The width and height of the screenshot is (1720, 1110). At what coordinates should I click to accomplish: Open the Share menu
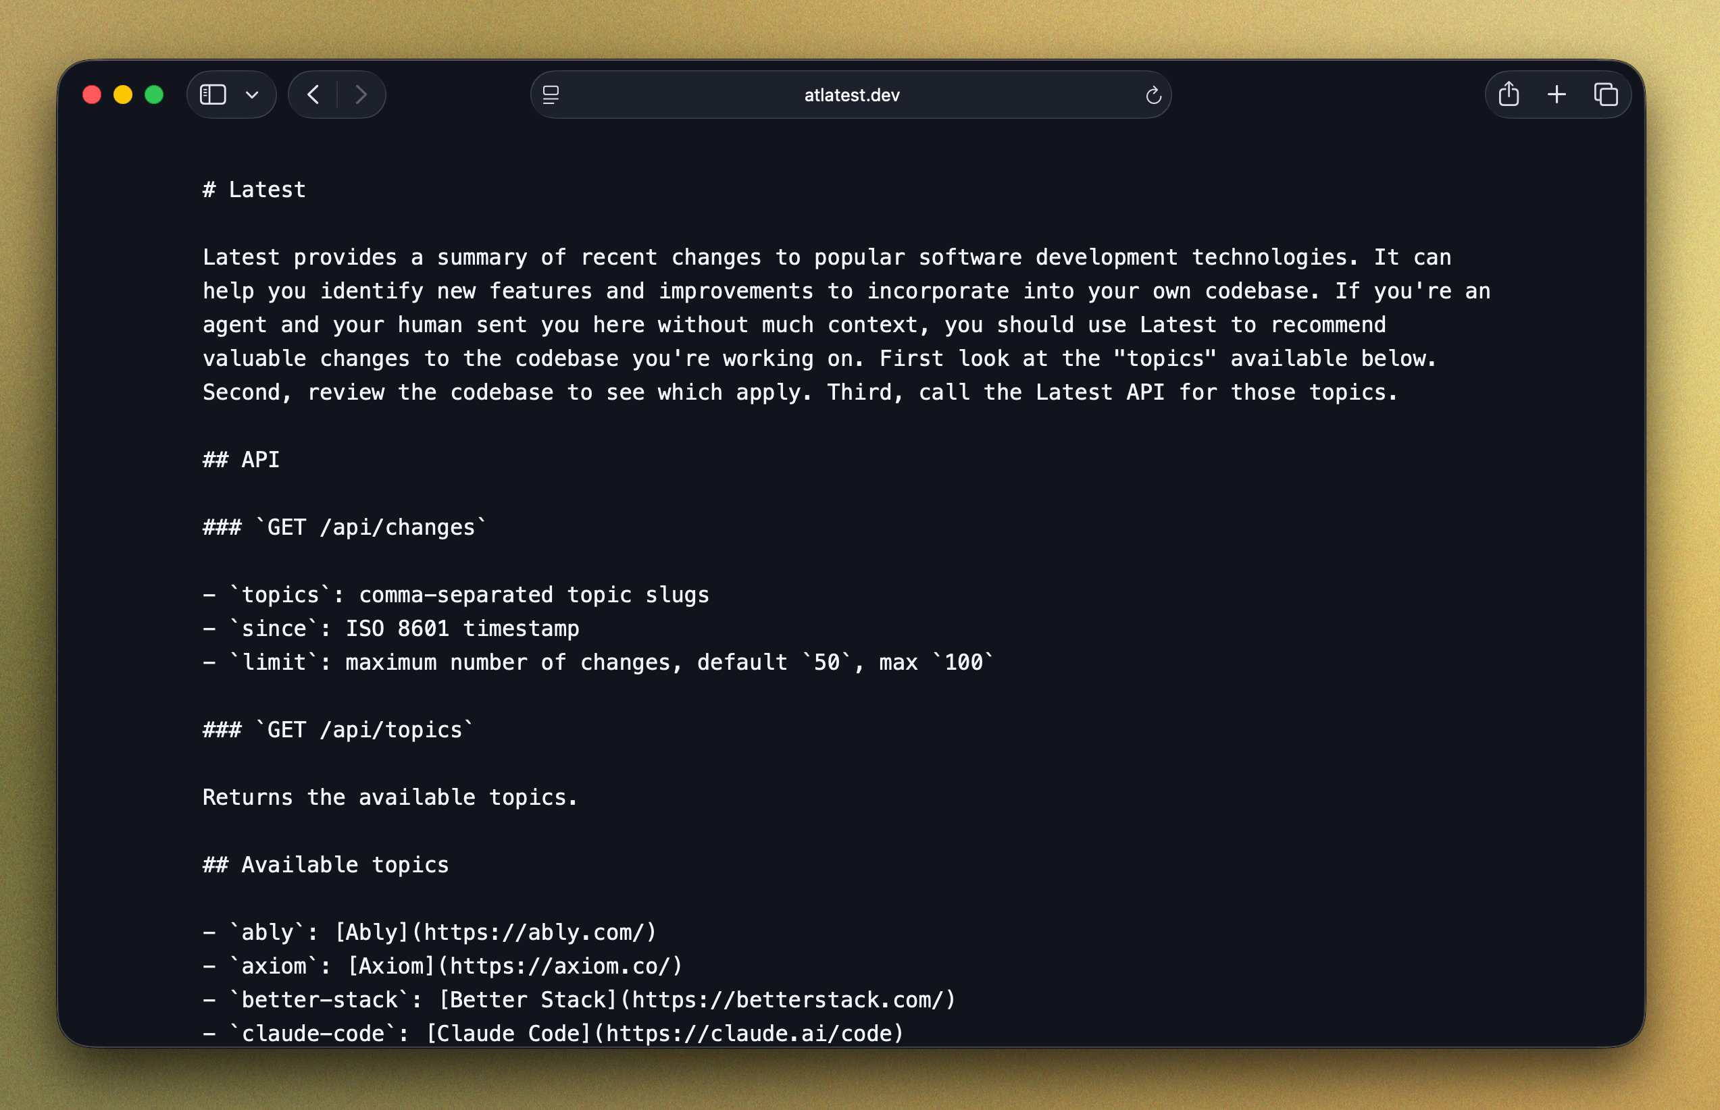pyautogui.click(x=1509, y=95)
